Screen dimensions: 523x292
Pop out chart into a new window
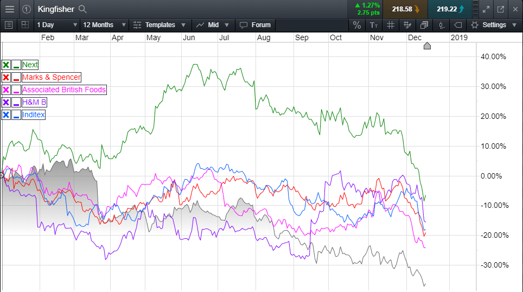pyautogui.click(x=501, y=9)
